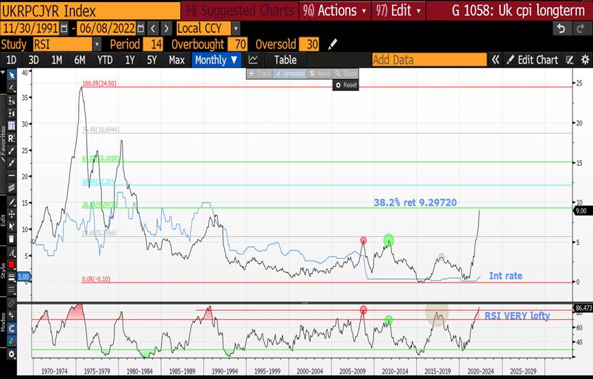
Task: Switch to Table view
Action: (x=285, y=60)
